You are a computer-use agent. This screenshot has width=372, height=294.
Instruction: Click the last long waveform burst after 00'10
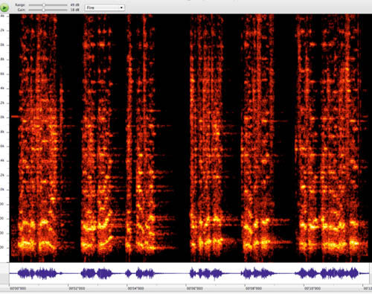click(x=327, y=273)
